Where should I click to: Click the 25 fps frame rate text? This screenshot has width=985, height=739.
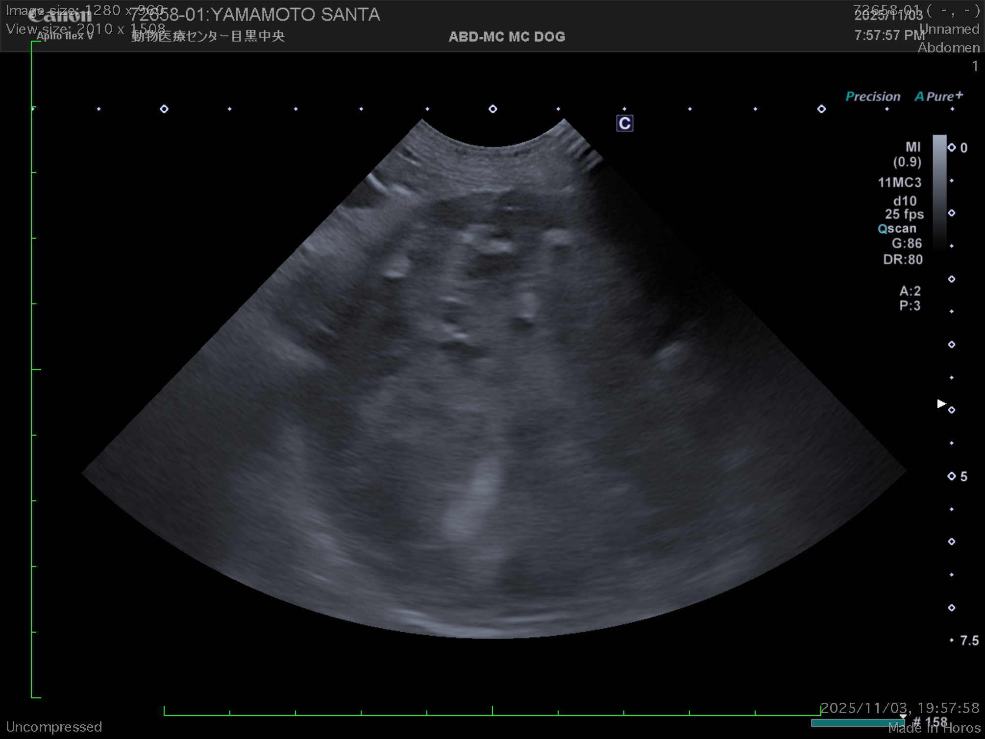pos(904,214)
